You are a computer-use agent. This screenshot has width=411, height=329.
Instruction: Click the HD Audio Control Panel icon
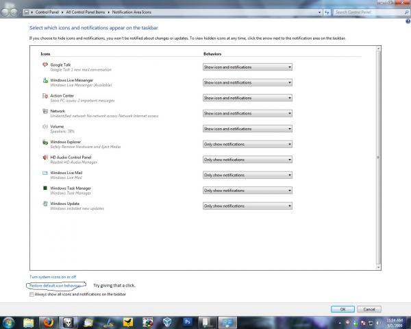45,157
